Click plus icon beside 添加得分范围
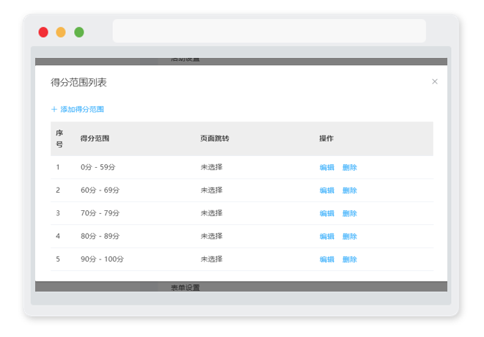Image resolution: width=484 pixels, height=337 pixels. pyautogui.click(x=54, y=109)
